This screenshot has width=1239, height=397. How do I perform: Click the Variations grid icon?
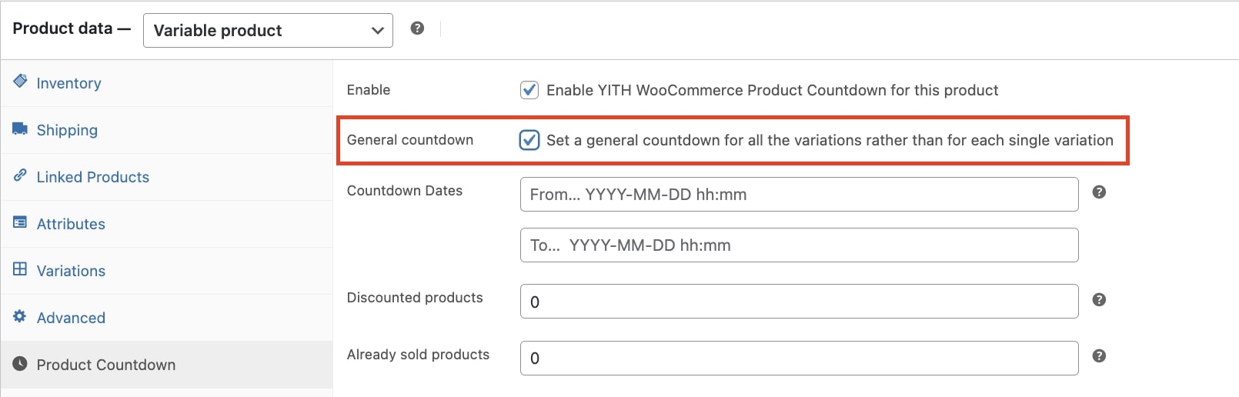[x=20, y=269]
